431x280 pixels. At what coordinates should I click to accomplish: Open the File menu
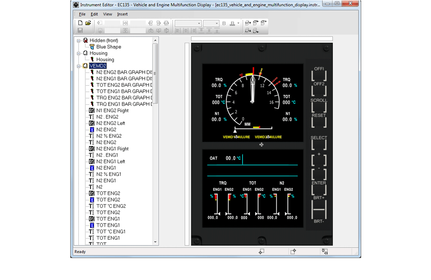pos(82,14)
